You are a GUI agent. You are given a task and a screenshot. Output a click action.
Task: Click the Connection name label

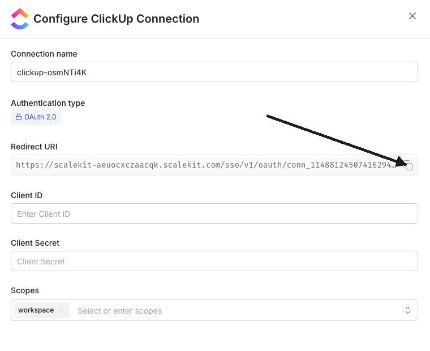pos(44,54)
